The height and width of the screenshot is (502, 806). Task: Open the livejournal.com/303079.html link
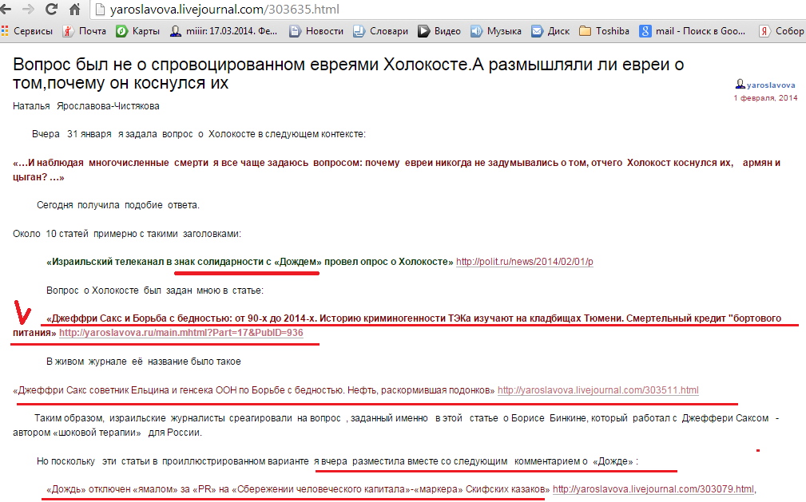[653, 489]
